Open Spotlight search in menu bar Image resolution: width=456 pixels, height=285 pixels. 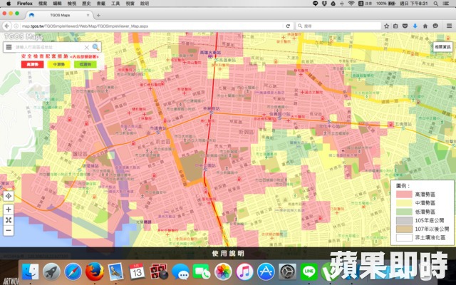pyautogui.click(x=435, y=4)
